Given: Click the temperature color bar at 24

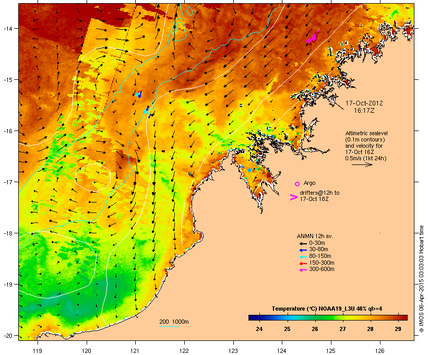Looking at the screenshot, I should [x=259, y=317].
